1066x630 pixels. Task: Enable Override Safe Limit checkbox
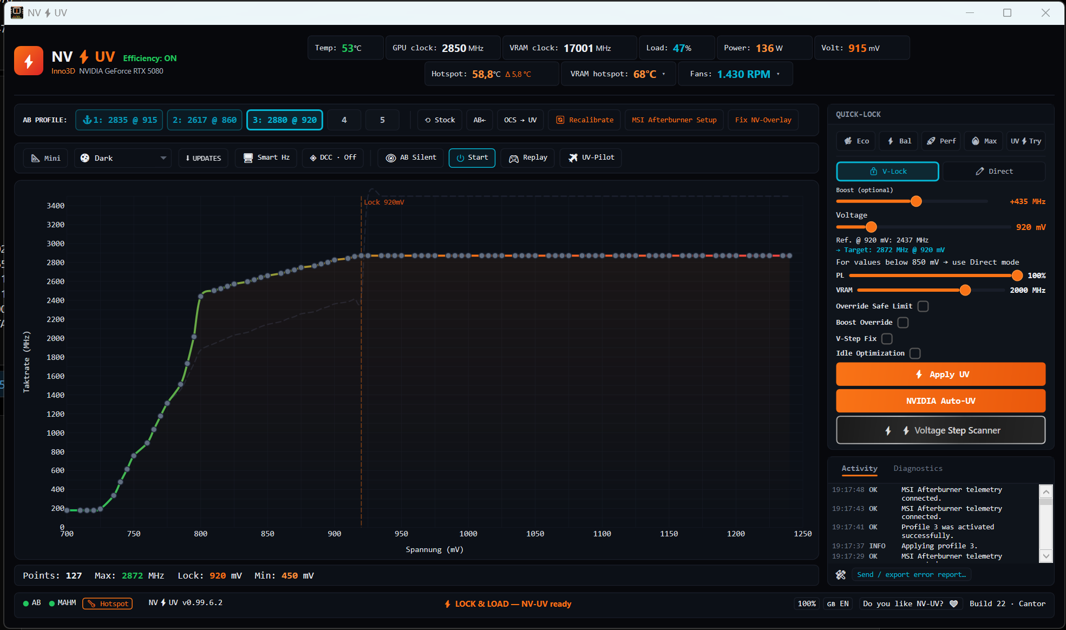pos(923,306)
